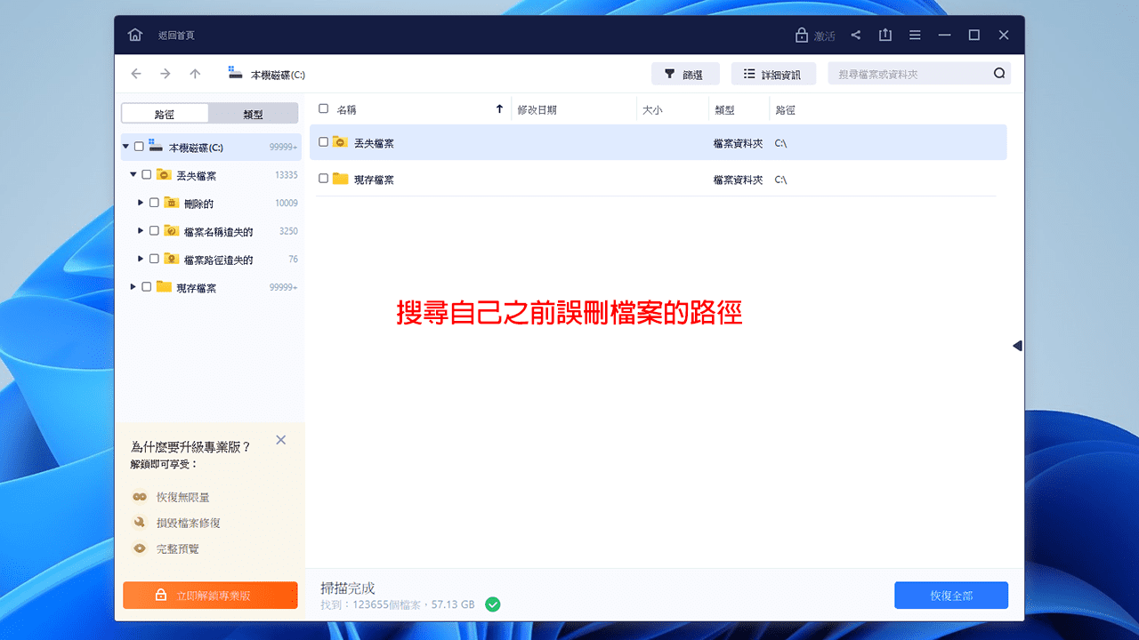Click the up-one-level arrow
The width and height of the screenshot is (1139, 640).
pyautogui.click(x=195, y=74)
